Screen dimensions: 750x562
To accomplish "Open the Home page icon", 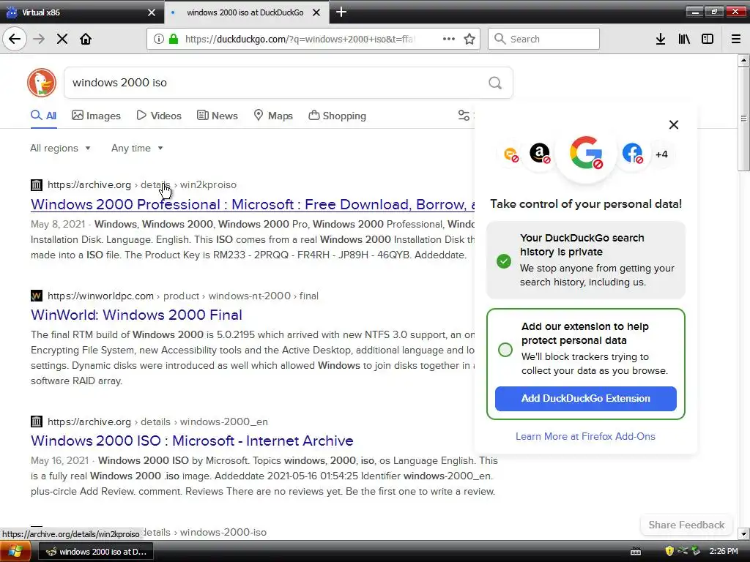I will 86,39.
